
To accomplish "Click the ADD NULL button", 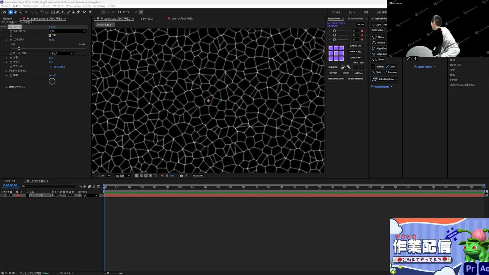I will point(358,73).
